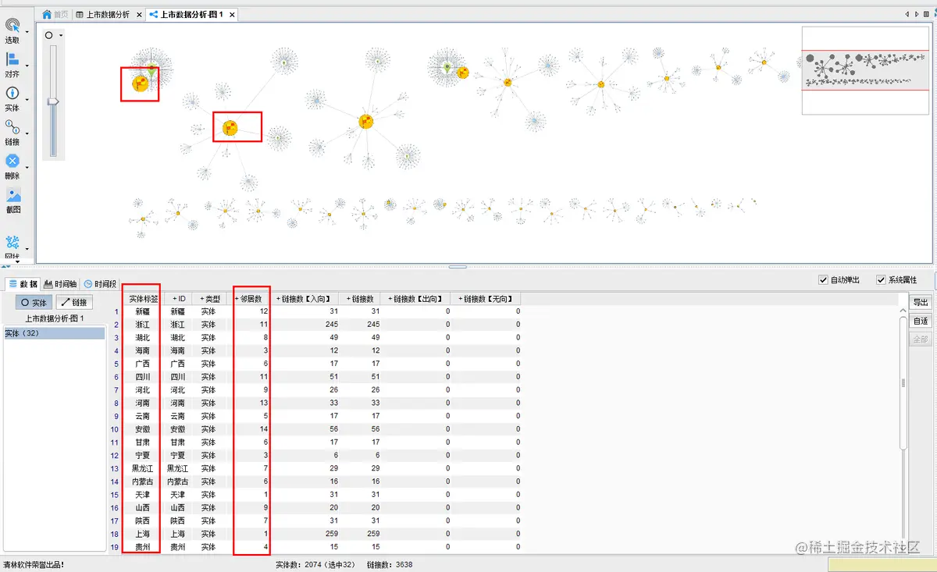937x572 pixels.
Task: Select the 四川 label cell in row 6
Action: 143,377
